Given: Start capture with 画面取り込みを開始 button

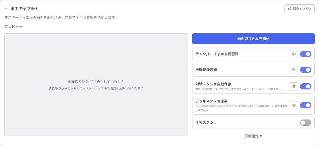Looking at the screenshot, I should 253,39.
